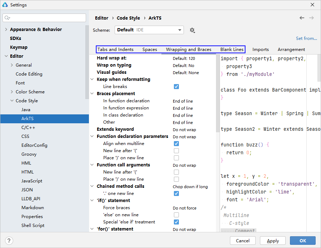
Task: Click the options list vertical scrollbar
Action: point(217,94)
